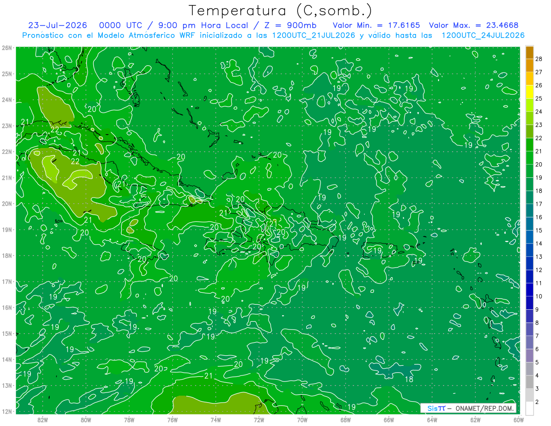Click the "ONAMET/REP.DOM." credit label

484,408
